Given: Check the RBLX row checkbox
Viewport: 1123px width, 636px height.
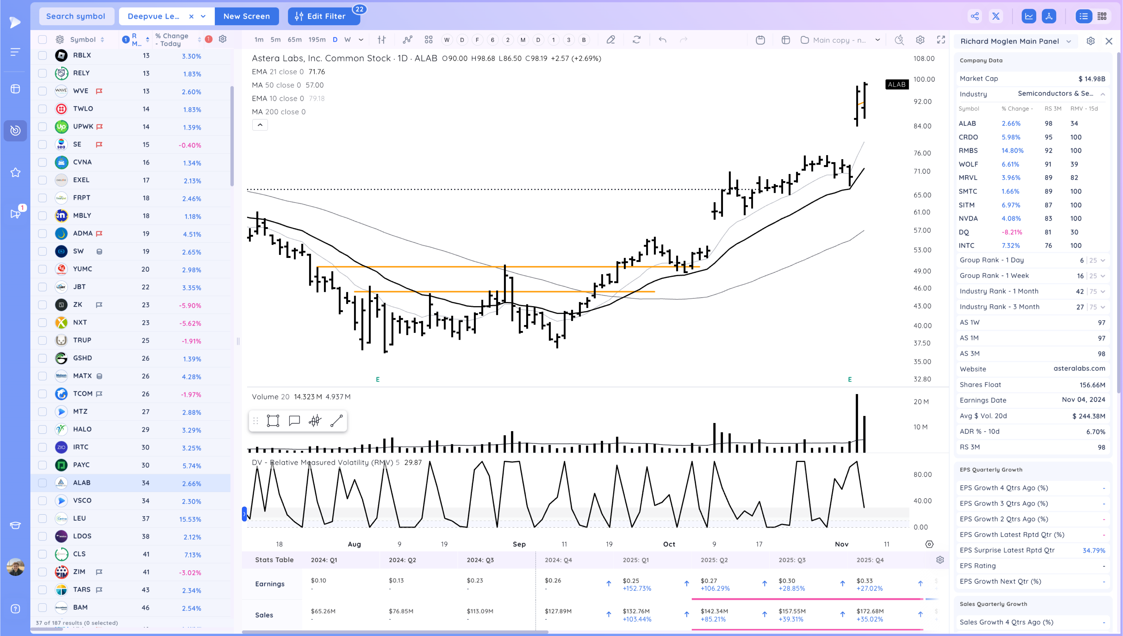Looking at the screenshot, I should [x=42, y=56].
